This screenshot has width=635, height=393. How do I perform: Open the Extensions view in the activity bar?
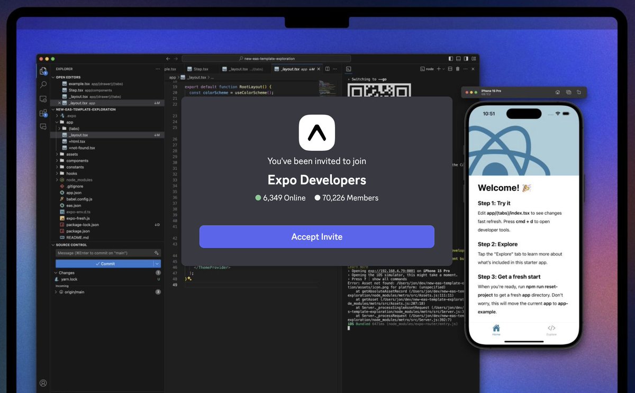(43, 113)
